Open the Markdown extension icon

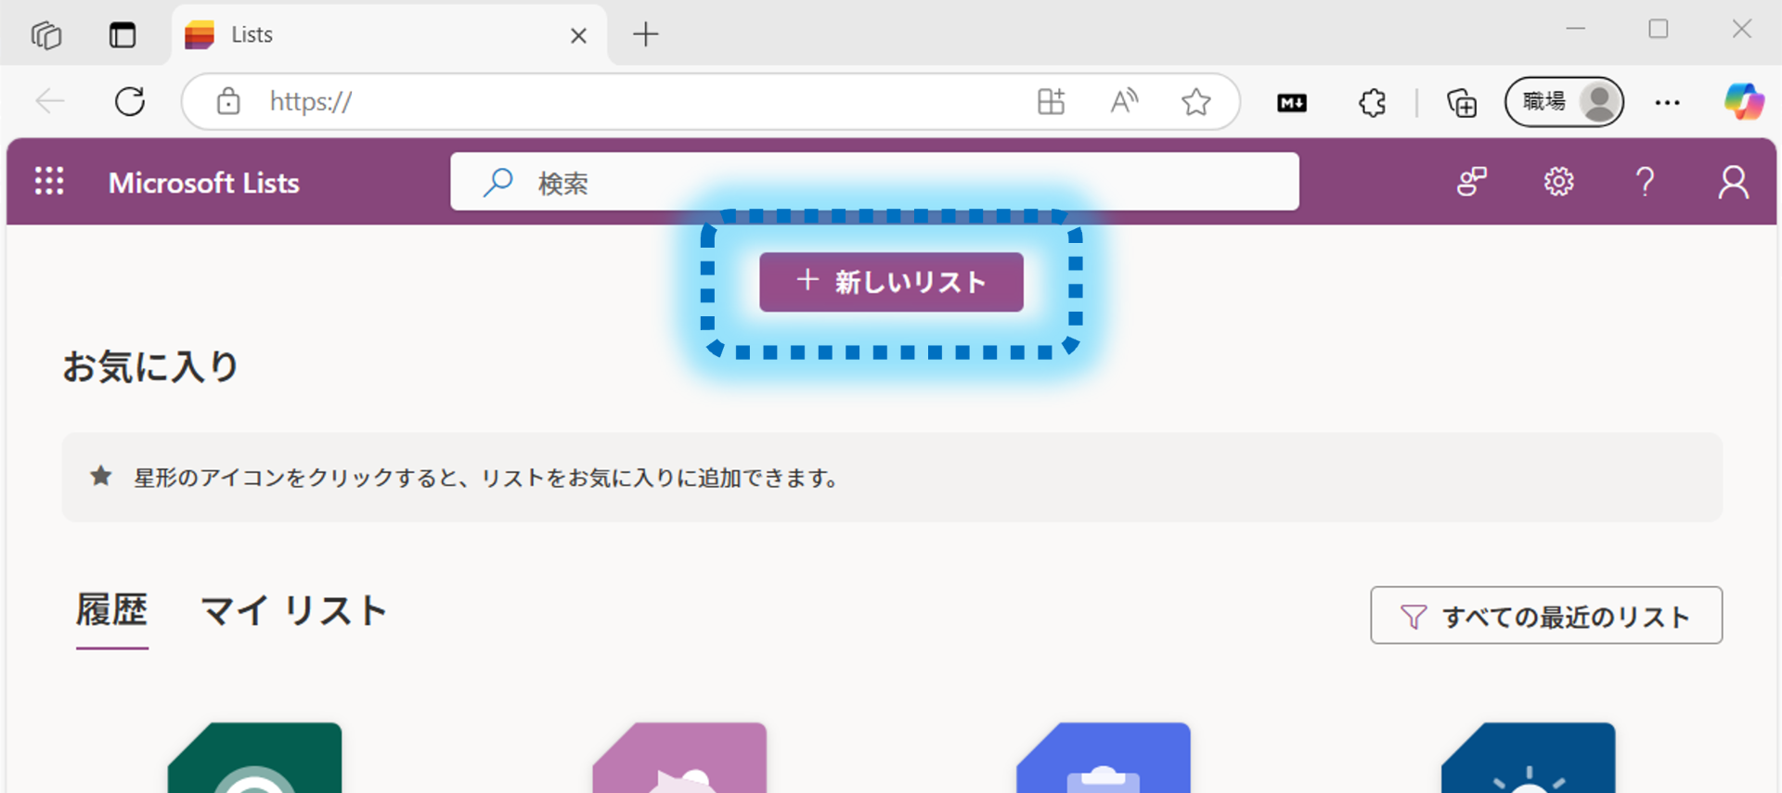1292,103
